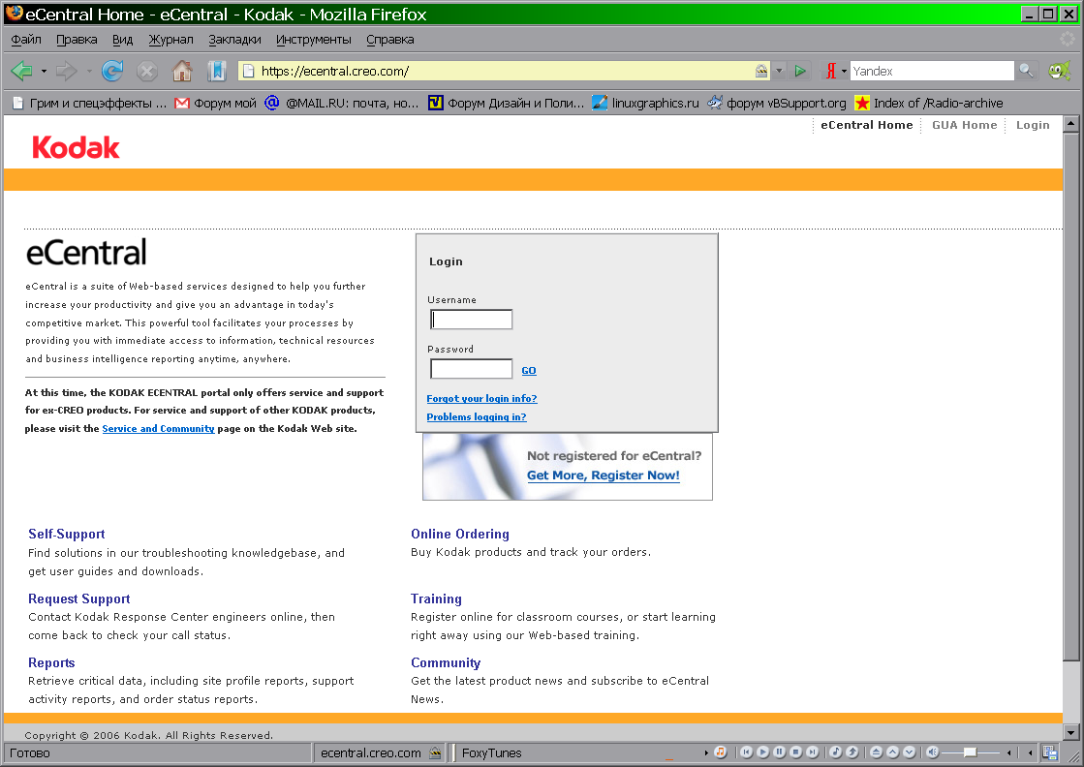Image resolution: width=1084 pixels, height=767 pixels.
Task: Focus the Username input field
Action: [472, 320]
